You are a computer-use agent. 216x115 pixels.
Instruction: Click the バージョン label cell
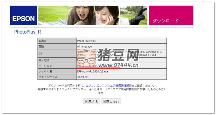pyautogui.click(x=57, y=66)
